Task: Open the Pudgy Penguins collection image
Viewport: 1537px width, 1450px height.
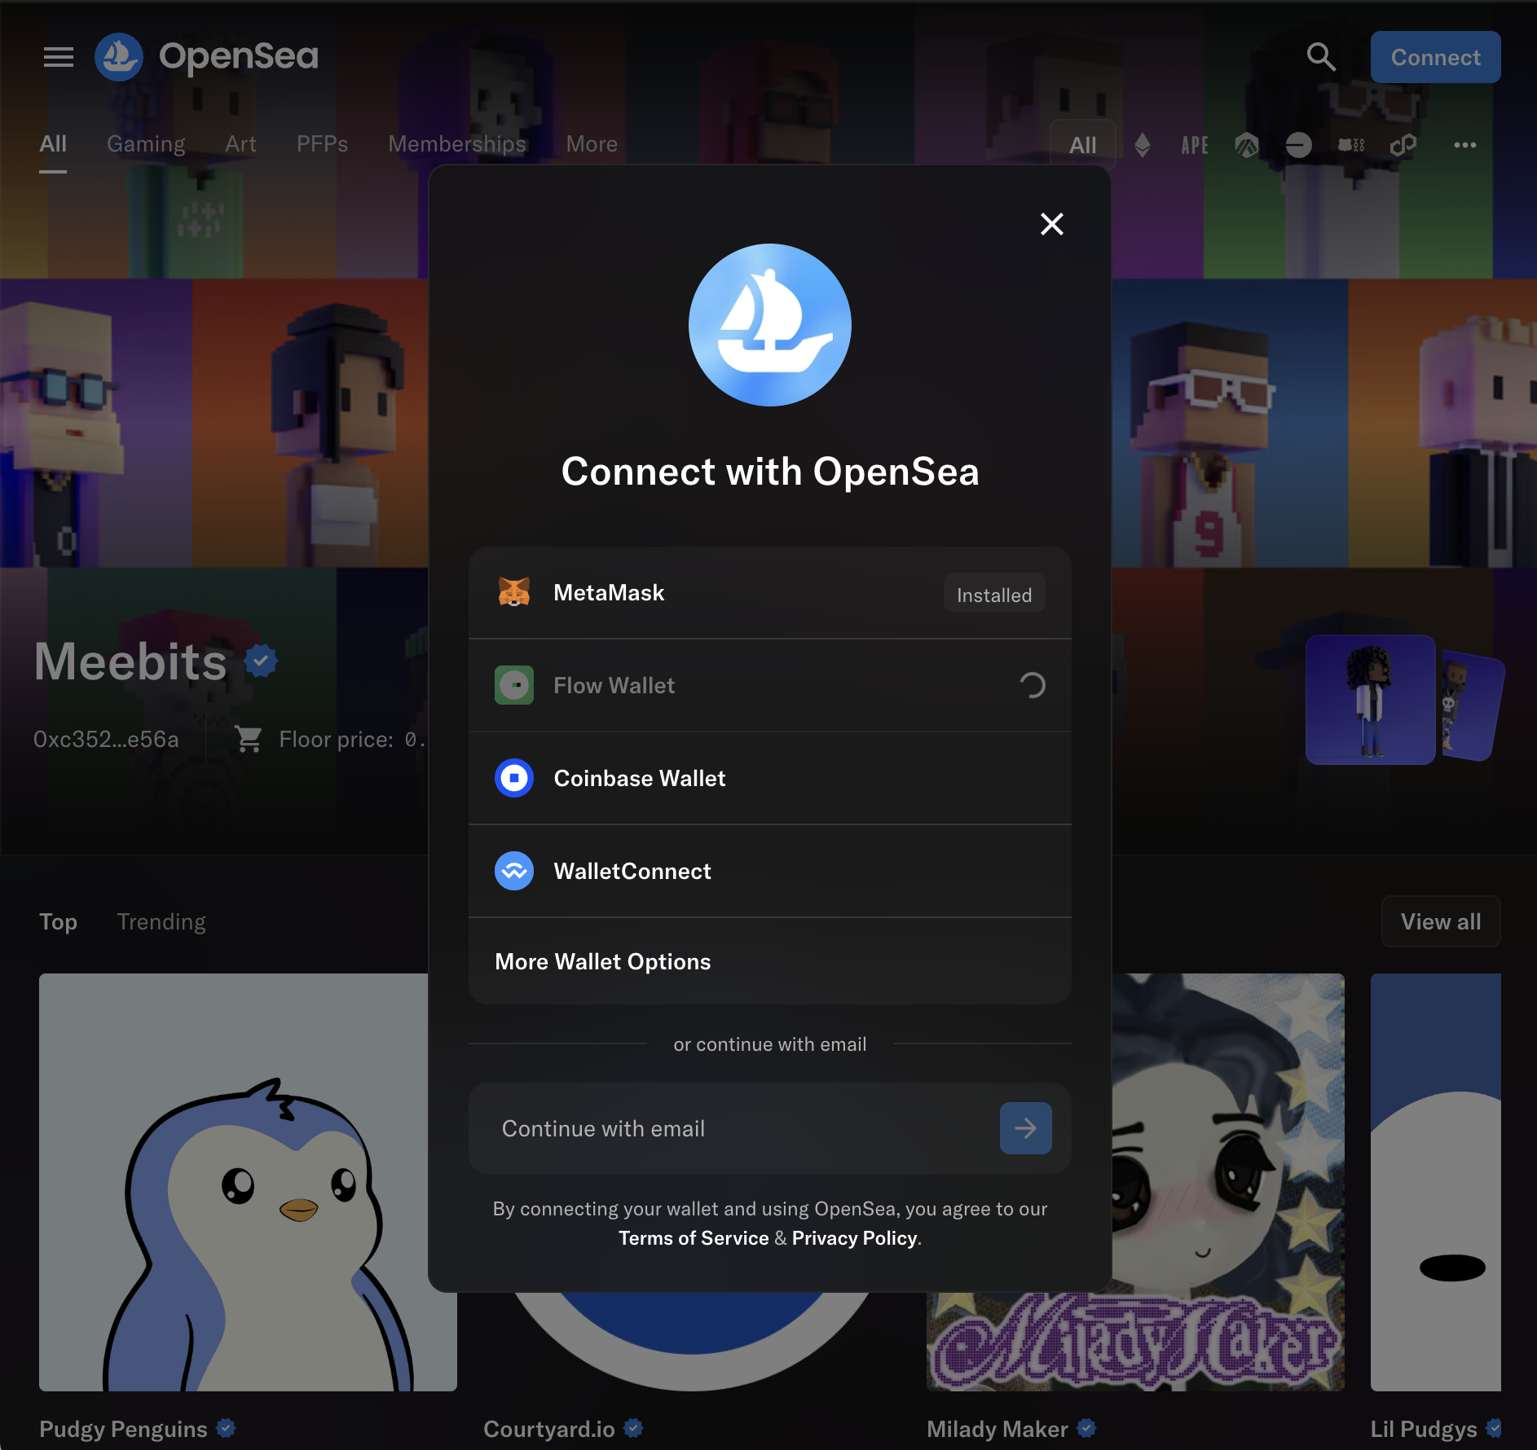Action: [248, 1182]
